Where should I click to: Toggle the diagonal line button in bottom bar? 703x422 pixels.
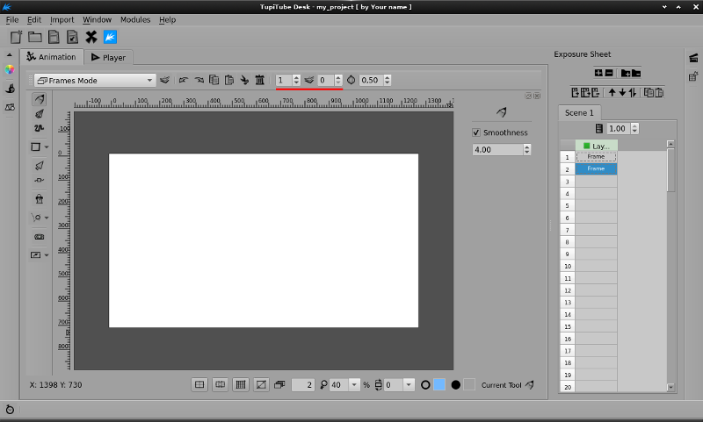(261, 384)
